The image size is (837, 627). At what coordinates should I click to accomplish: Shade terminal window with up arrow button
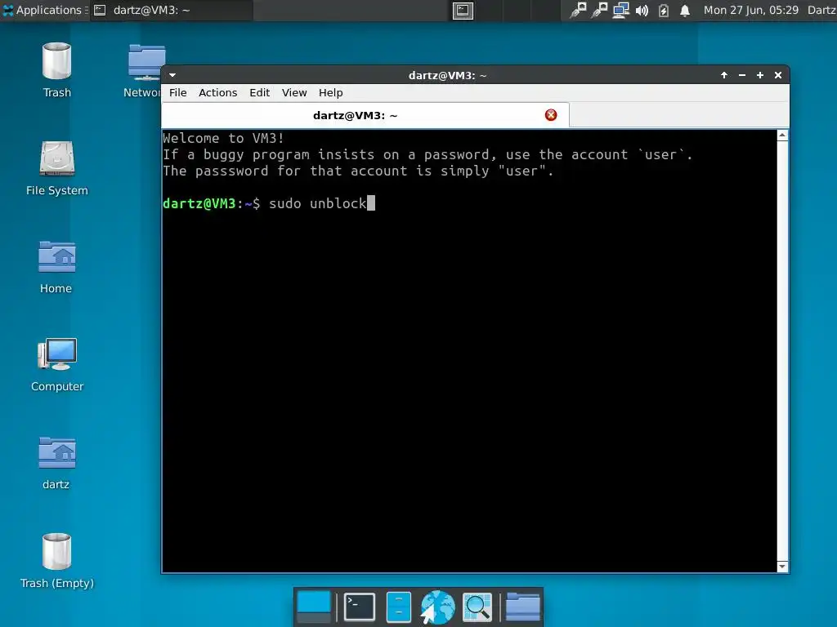tap(724, 75)
